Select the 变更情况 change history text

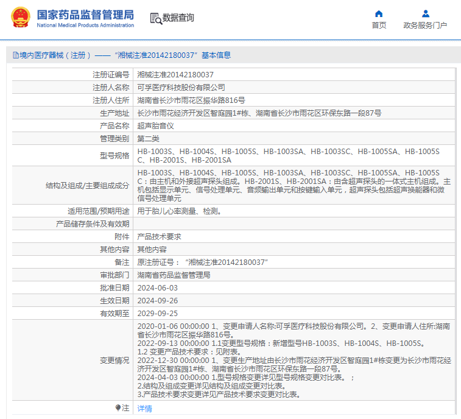tap(294, 360)
